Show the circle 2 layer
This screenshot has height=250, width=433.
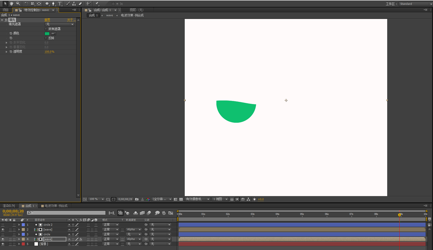coord(3,225)
